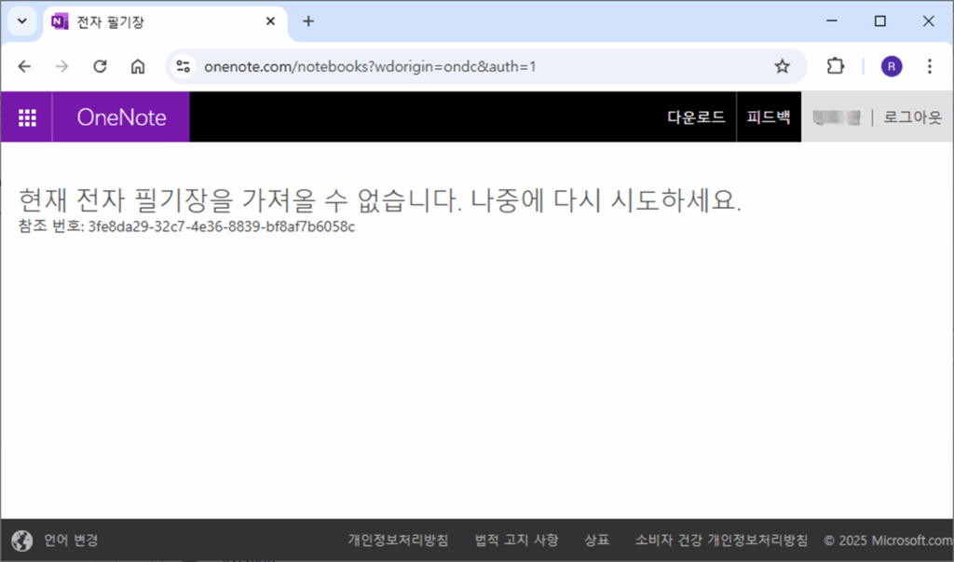Viewport: 954px width, 562px height.
Task: Go forward to the next page
Action: click(x=62, y=66)
